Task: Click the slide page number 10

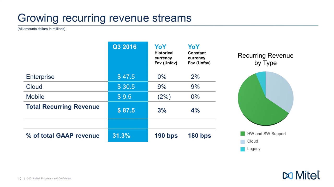Action: (x=19, y=178)
